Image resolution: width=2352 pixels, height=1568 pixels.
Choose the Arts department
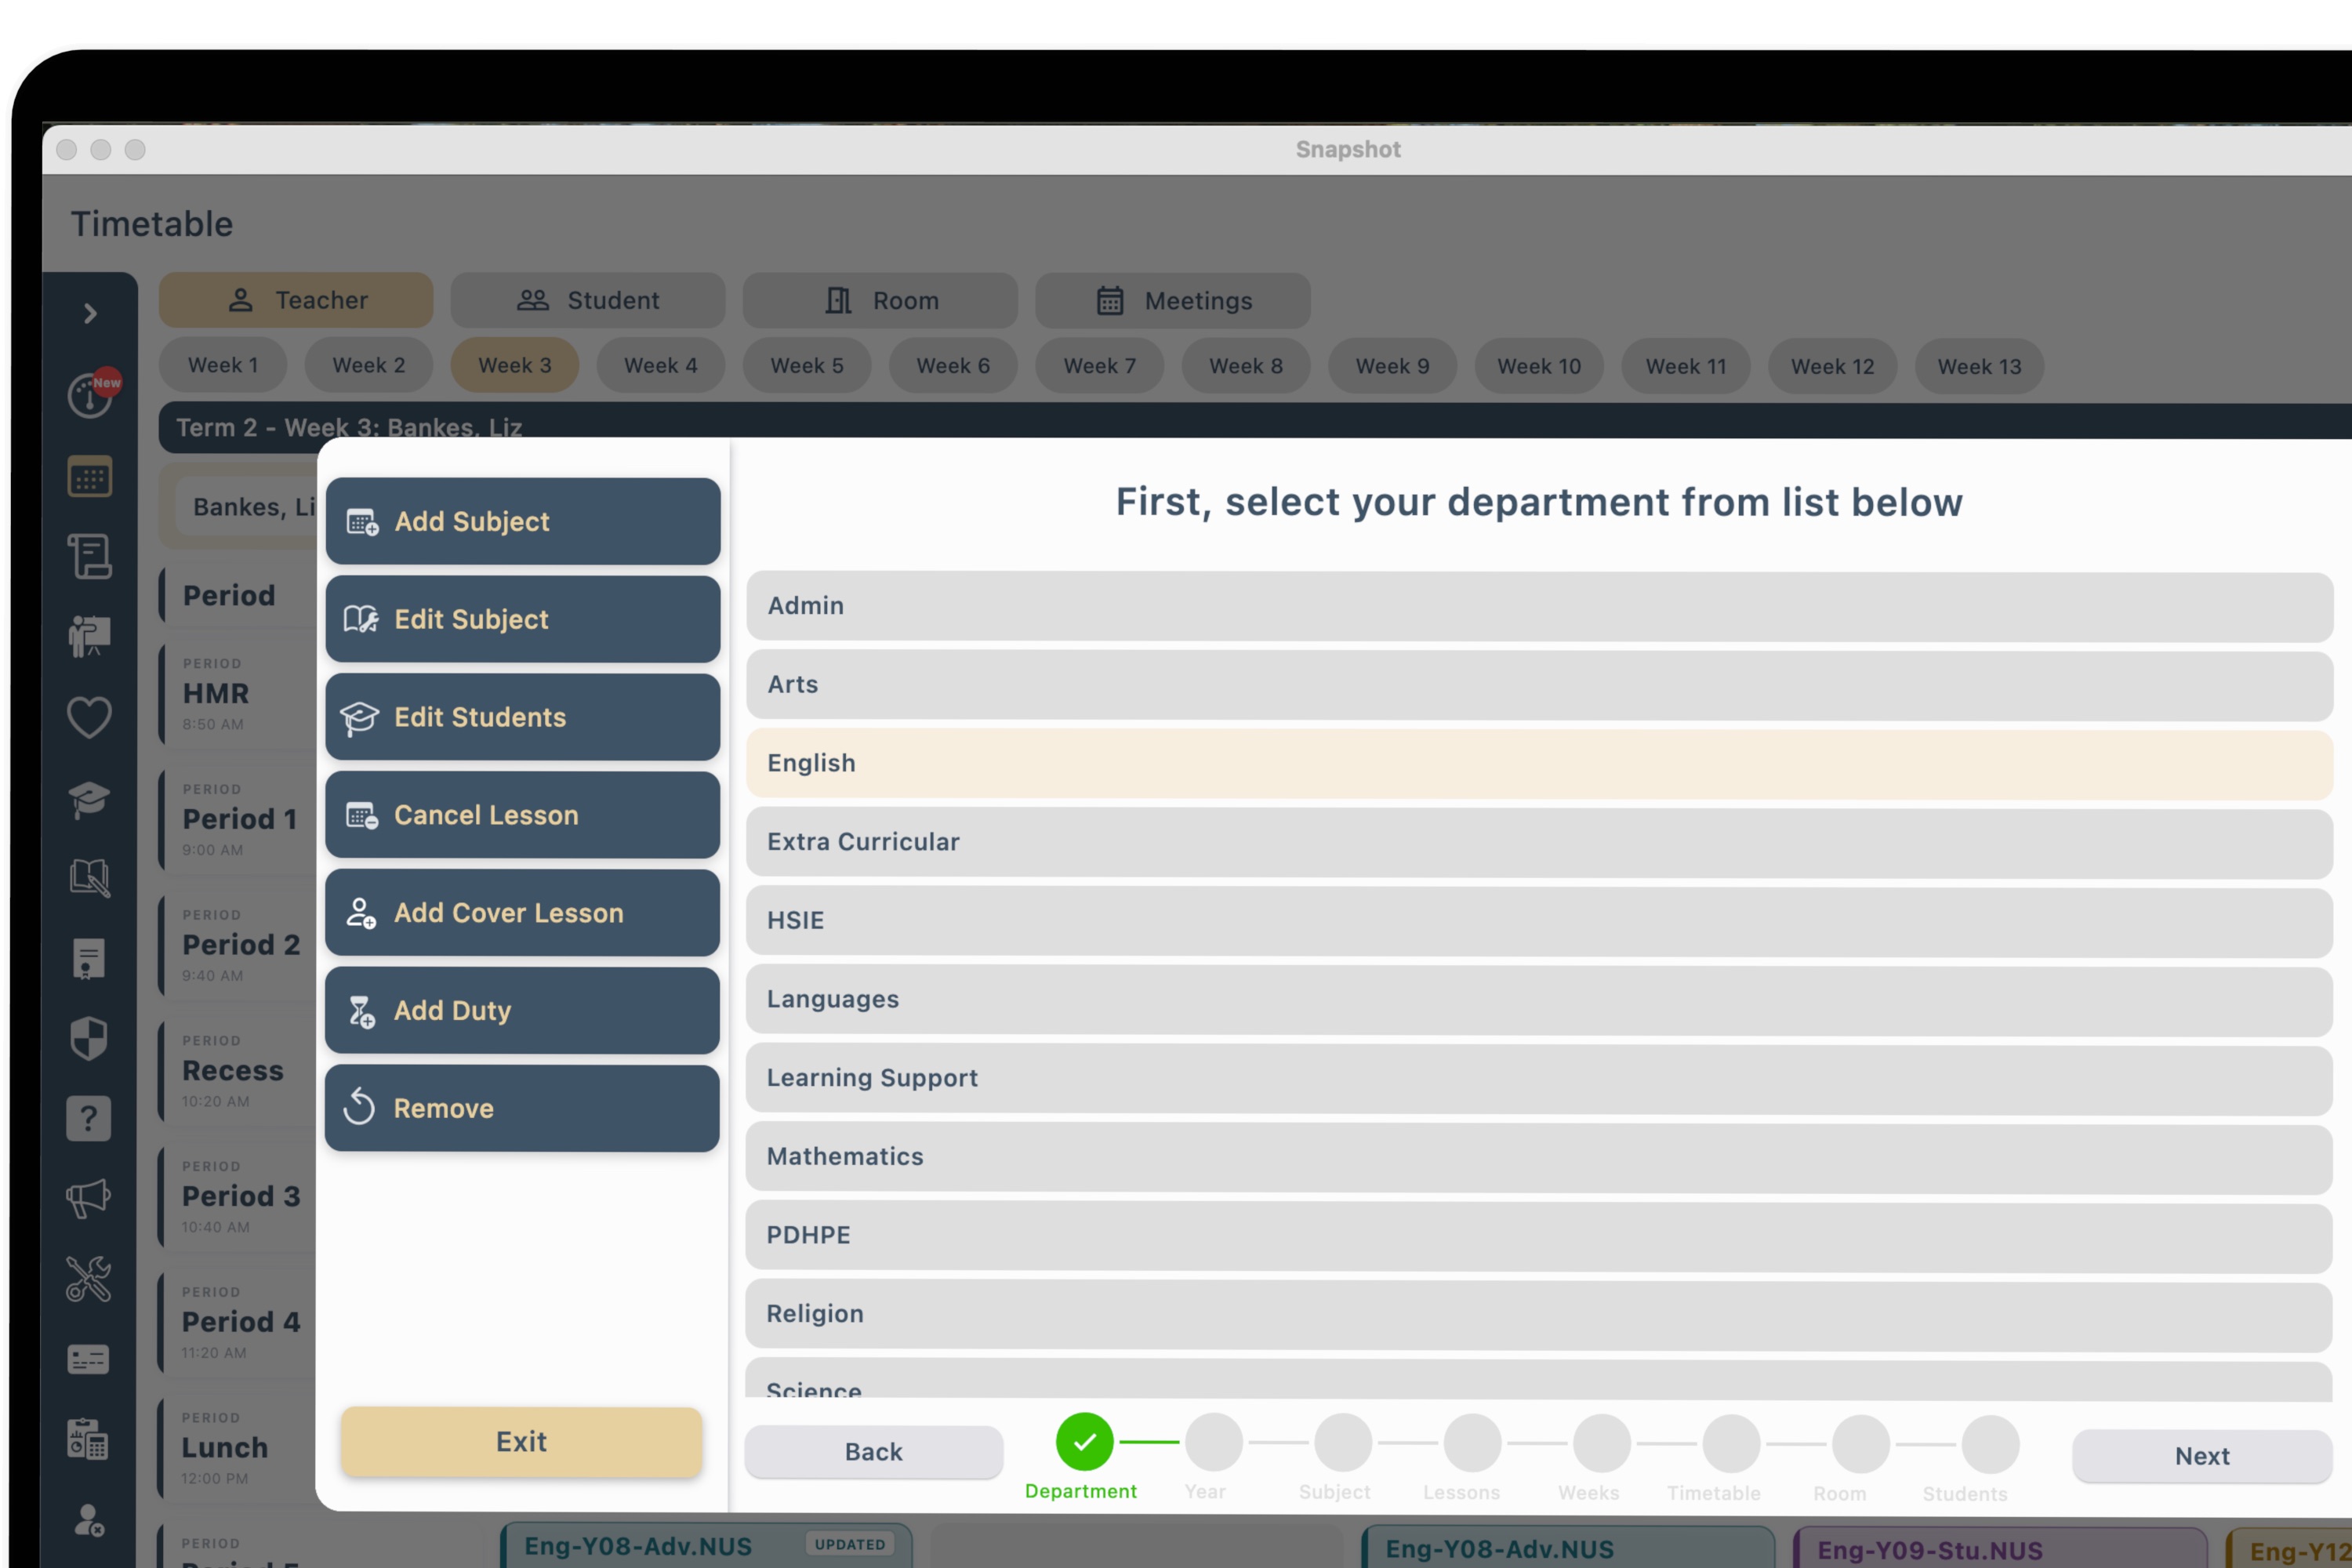1540,685
